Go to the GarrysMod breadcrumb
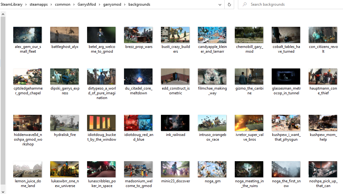343x194 pixels. pyautogui.click(x=87, y=4)
